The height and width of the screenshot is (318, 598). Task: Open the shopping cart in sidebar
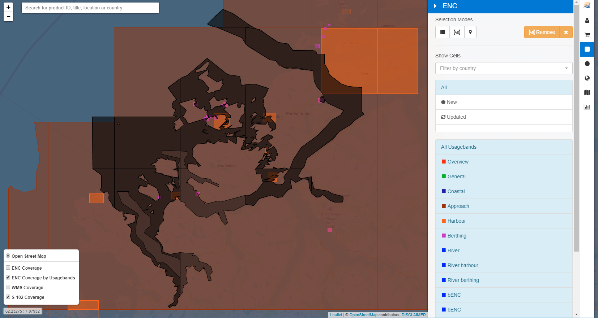tap(587, 35)
